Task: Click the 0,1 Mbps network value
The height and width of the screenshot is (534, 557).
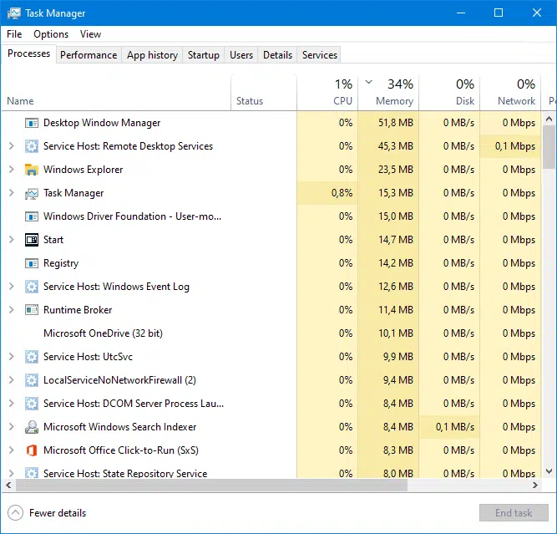Action: coord(515,146)
